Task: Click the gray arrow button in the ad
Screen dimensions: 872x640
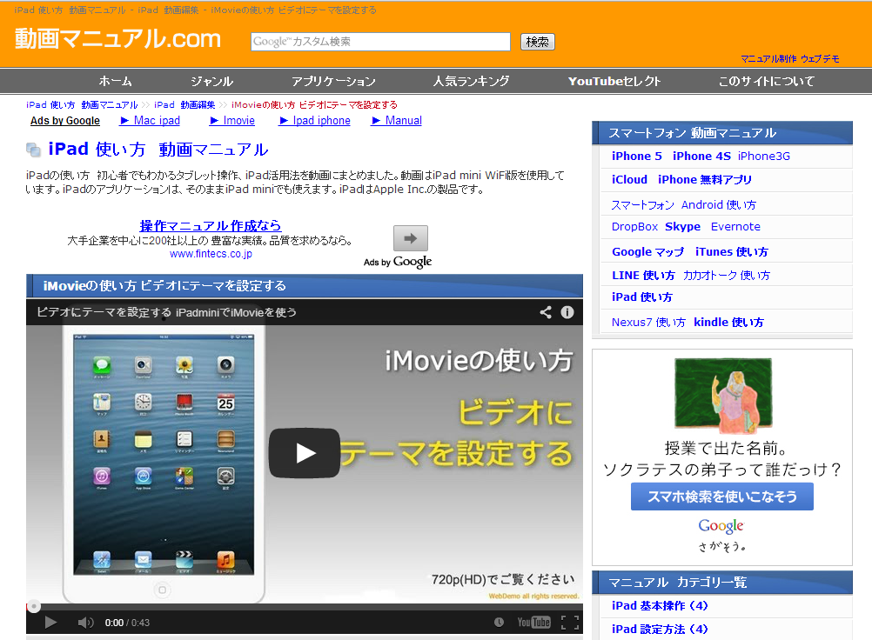Action: 410,238
